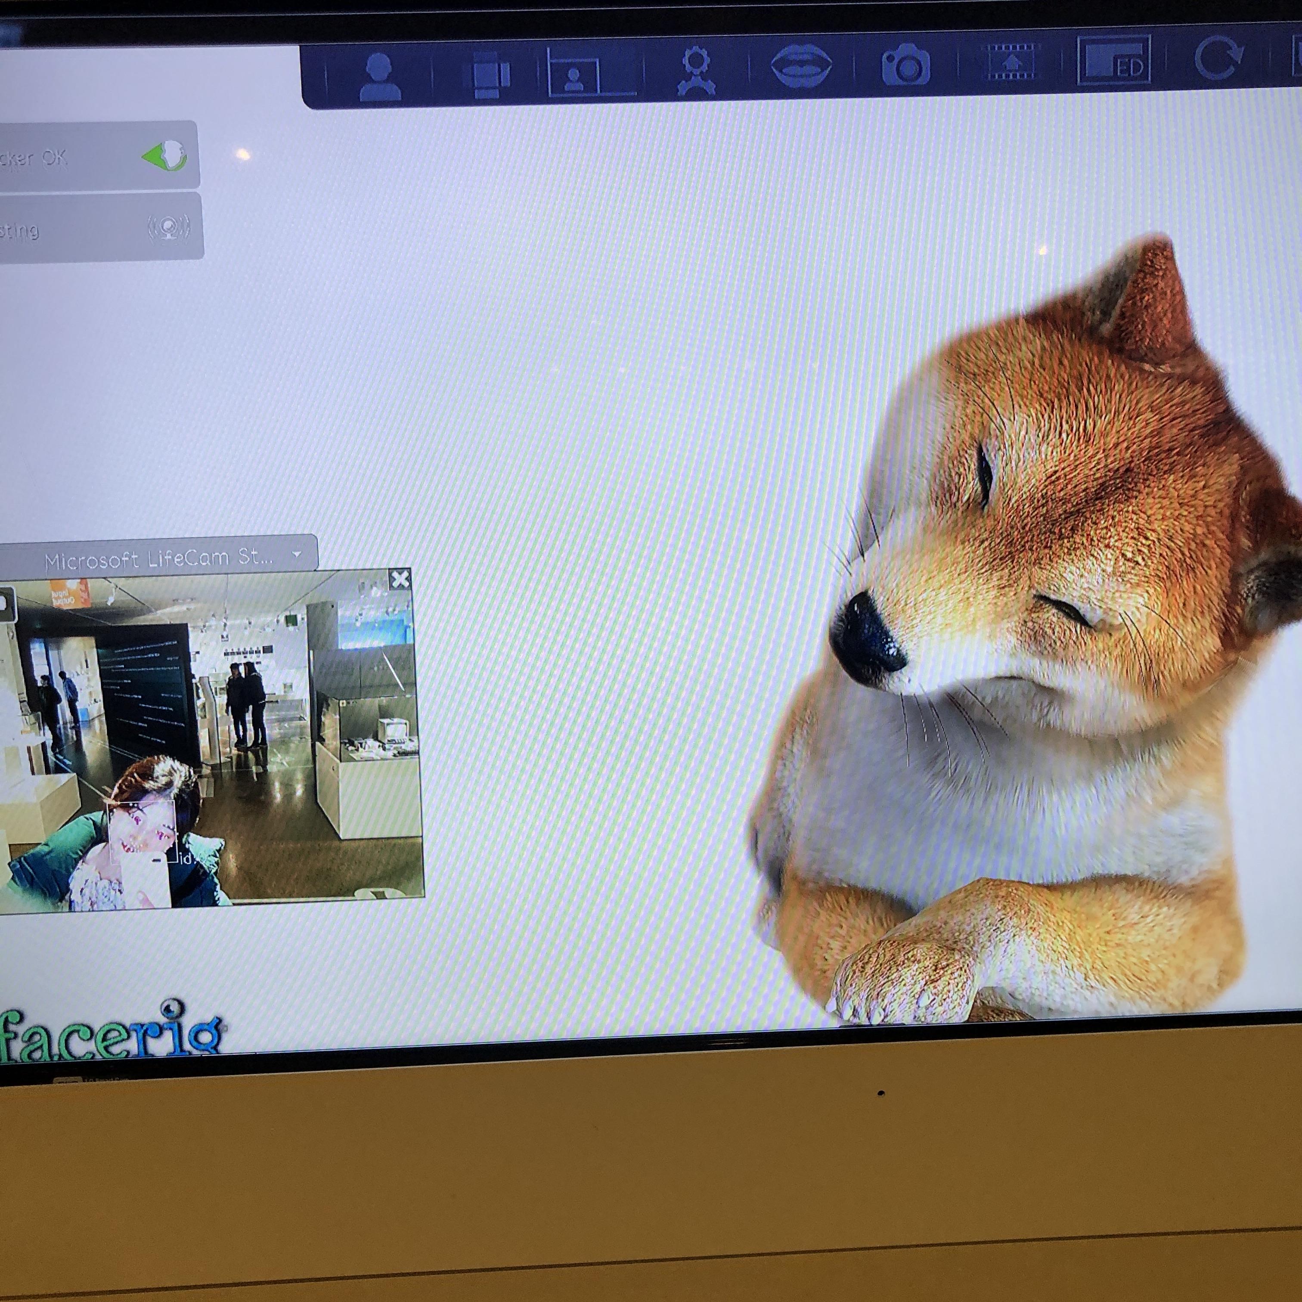The image size is (1302, 1302).
Task: Close the webcam preview window with X
Action: click(400, 579)
